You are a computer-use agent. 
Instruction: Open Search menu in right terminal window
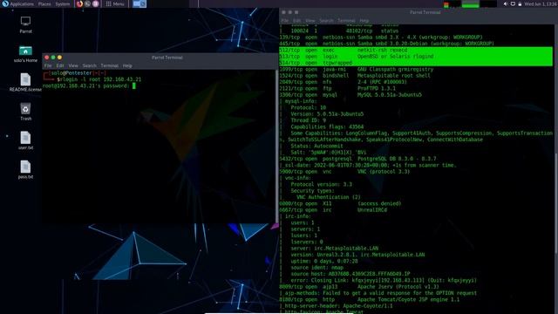click(x=326, y=21)
